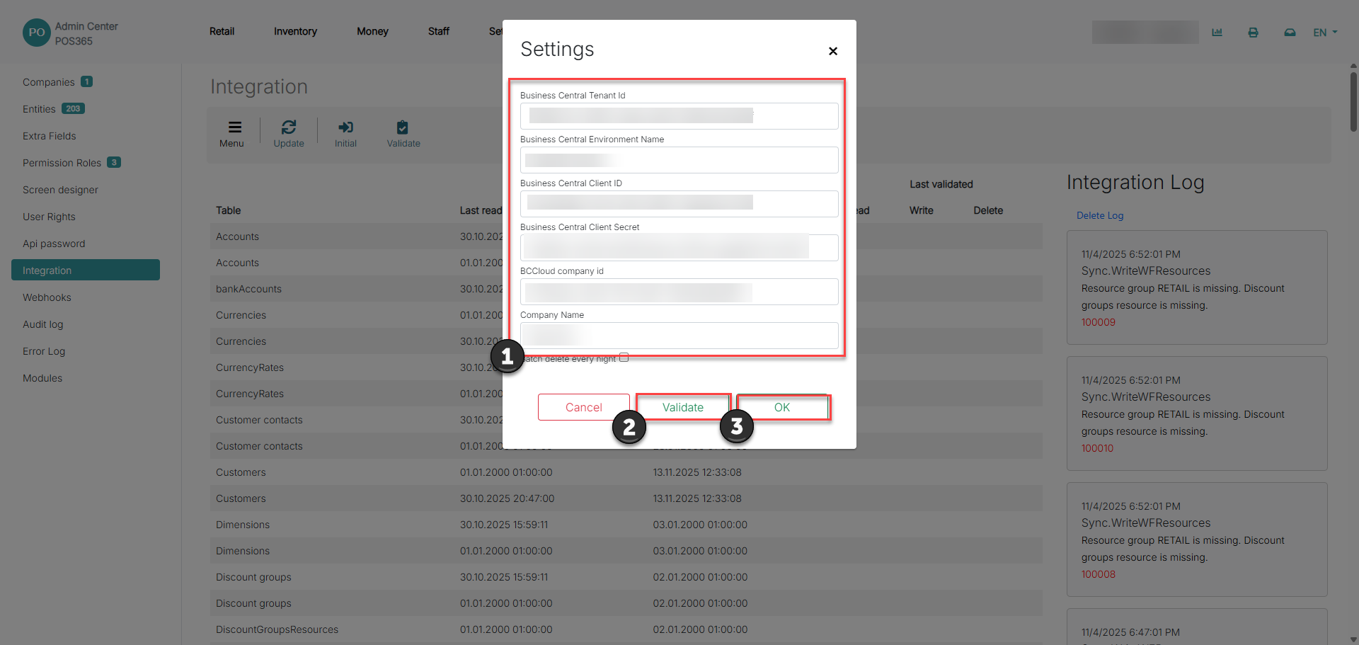Select Integration in sidebar
This screenshot has width=1359, height=645.
click(86, 270)
